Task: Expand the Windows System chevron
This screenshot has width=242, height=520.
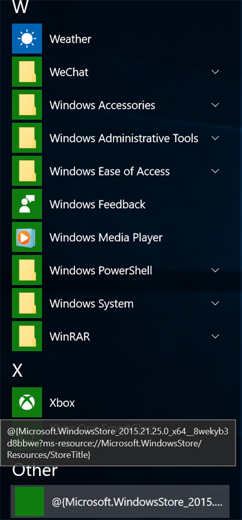Action: (216, 303)
